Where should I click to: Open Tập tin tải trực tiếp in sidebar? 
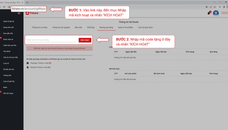click(x=10, y=57)
